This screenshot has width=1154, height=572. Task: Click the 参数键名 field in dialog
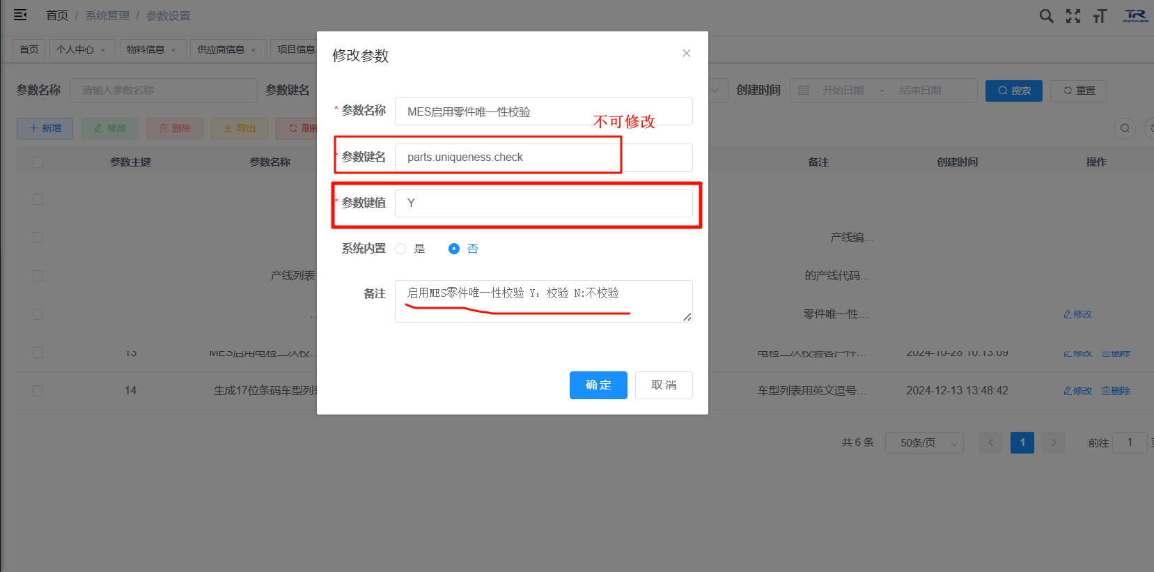tap(543, 157)
